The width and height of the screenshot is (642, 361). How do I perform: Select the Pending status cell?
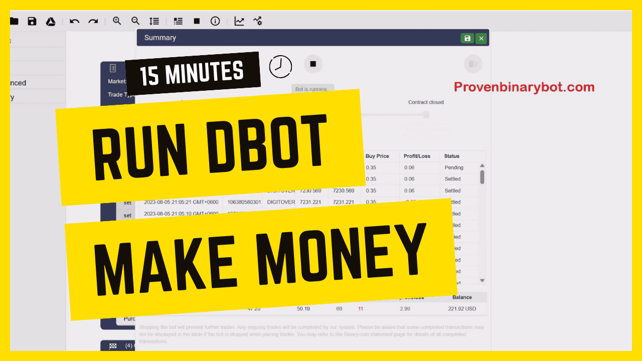click(x=454, y=167)
